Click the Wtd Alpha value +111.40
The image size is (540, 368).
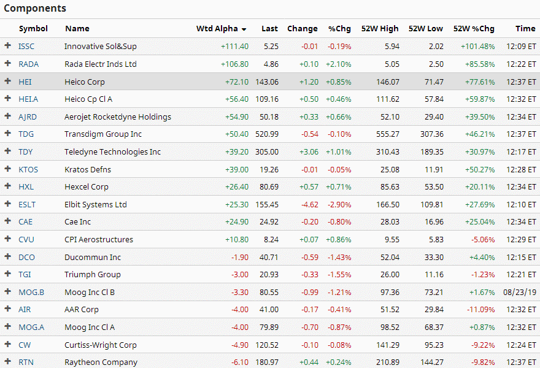(234, 46)
